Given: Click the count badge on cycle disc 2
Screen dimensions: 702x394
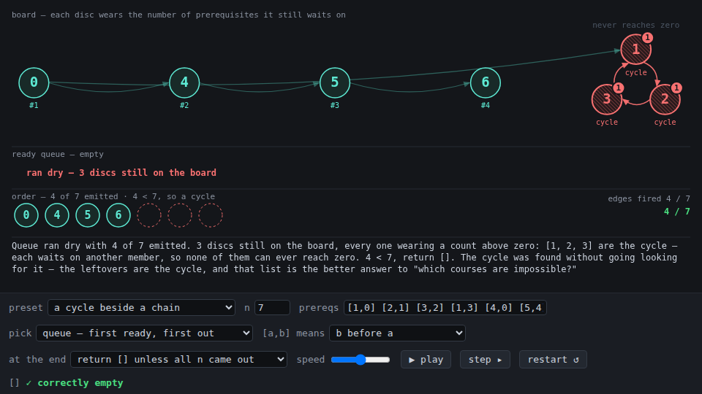Looking at the screenshot, I should pos(676,88).
